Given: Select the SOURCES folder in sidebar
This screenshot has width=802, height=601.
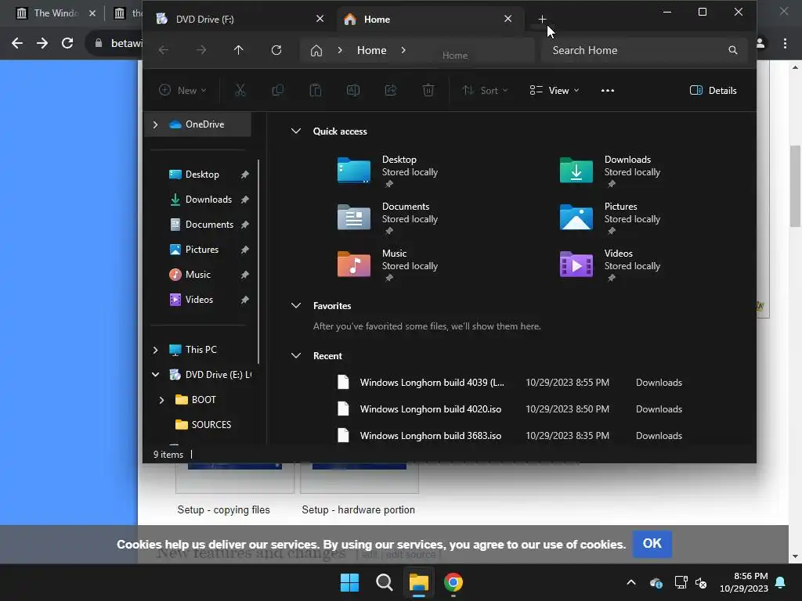Looking at the screenshot, I should tap(211, 425).
